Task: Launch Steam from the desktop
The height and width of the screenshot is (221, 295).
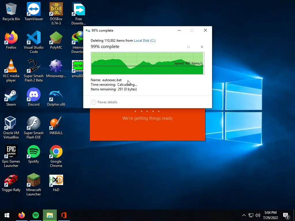Action: [11, 97]
